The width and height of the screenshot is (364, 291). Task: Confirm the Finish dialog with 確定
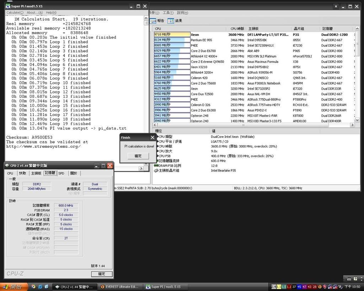tap(138, 156)
